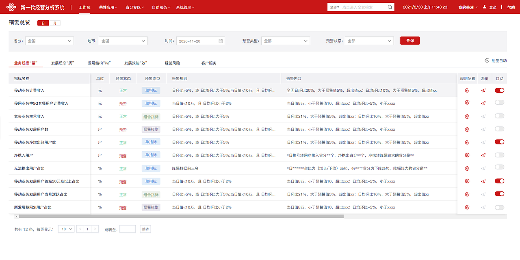The image size is (520, 260).
Task: Expand the 自助服务 menu
Action: [x=161, y=7]
